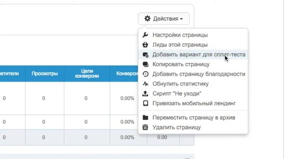Click the copy page icon
Screen dimensions: 284x159
146,64
